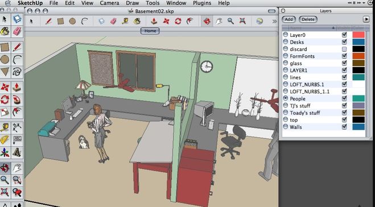Open the Camera menu
This screenshot has height=207, width=375.
(110, 3)
